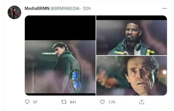Screen dimensions: 174x111
Task: Click the 1.7K likes count
Action: point(112,102)
